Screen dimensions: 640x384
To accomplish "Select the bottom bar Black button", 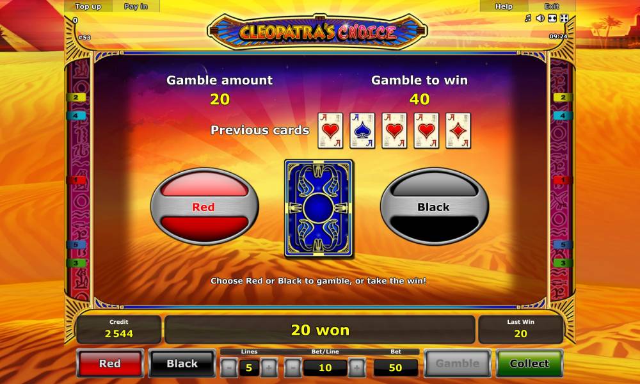I will [182, 363].
